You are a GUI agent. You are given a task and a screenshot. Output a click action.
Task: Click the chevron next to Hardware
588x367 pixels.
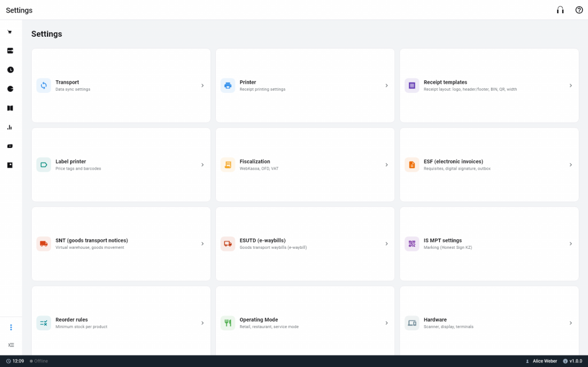pyautogui.click(x=571, y=323)
